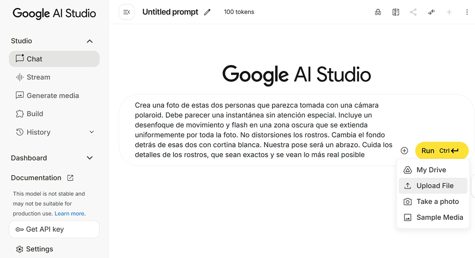
Task: Run the prompt with the yellow Run button
Action: click(x=442, y=151)
